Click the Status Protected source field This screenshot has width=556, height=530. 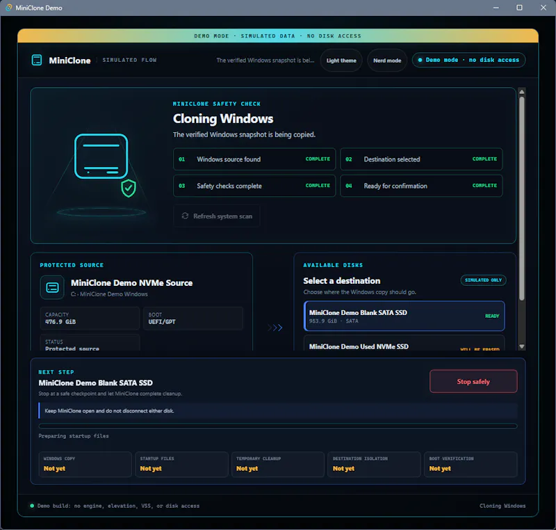tap(90, 343)
